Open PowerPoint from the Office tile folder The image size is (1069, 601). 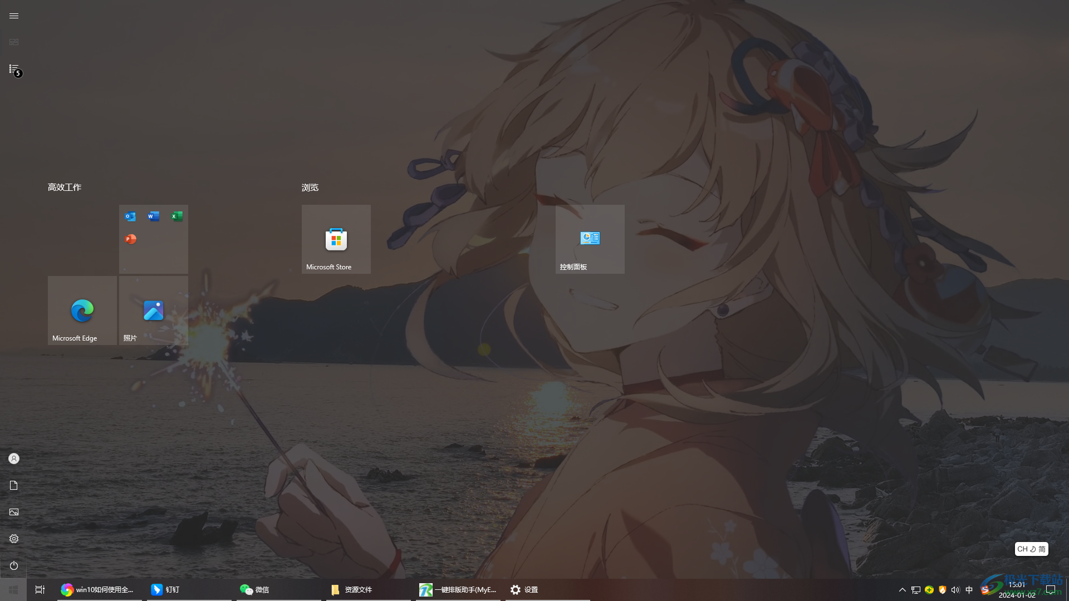[130, 239]
